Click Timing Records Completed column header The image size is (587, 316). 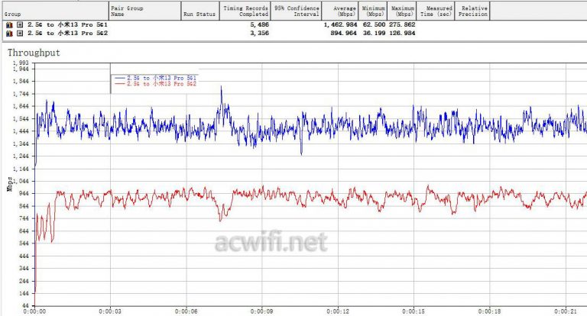pos(245,11)
